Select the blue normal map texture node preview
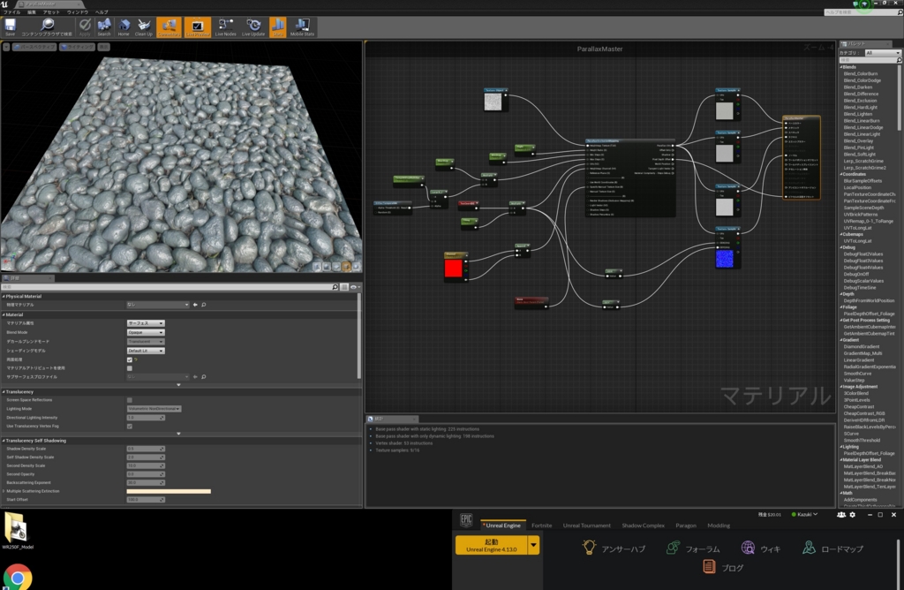 coord(725,259)
